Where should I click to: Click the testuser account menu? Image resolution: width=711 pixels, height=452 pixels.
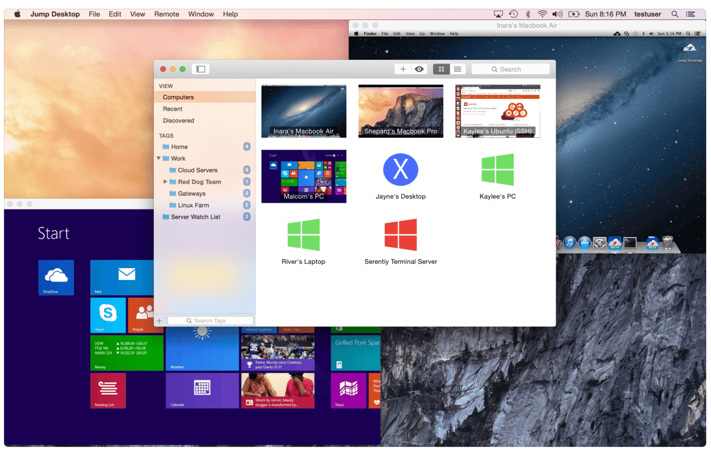[x=647, y=14]
